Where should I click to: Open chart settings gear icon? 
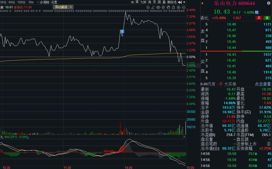pos(148,7)
